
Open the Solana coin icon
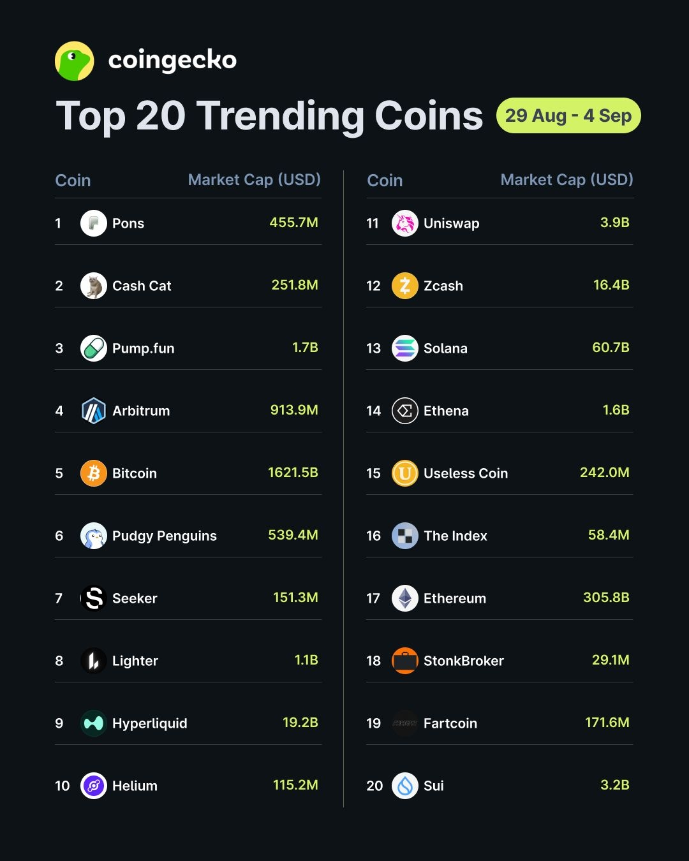(x=405, y=348)
